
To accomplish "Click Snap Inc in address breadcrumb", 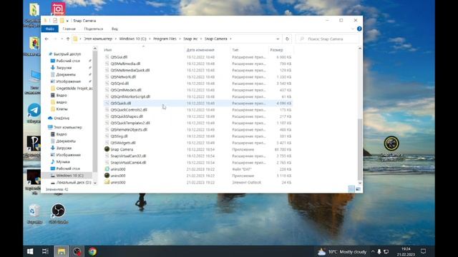I will pyautogui.click(x=190, y=39).
